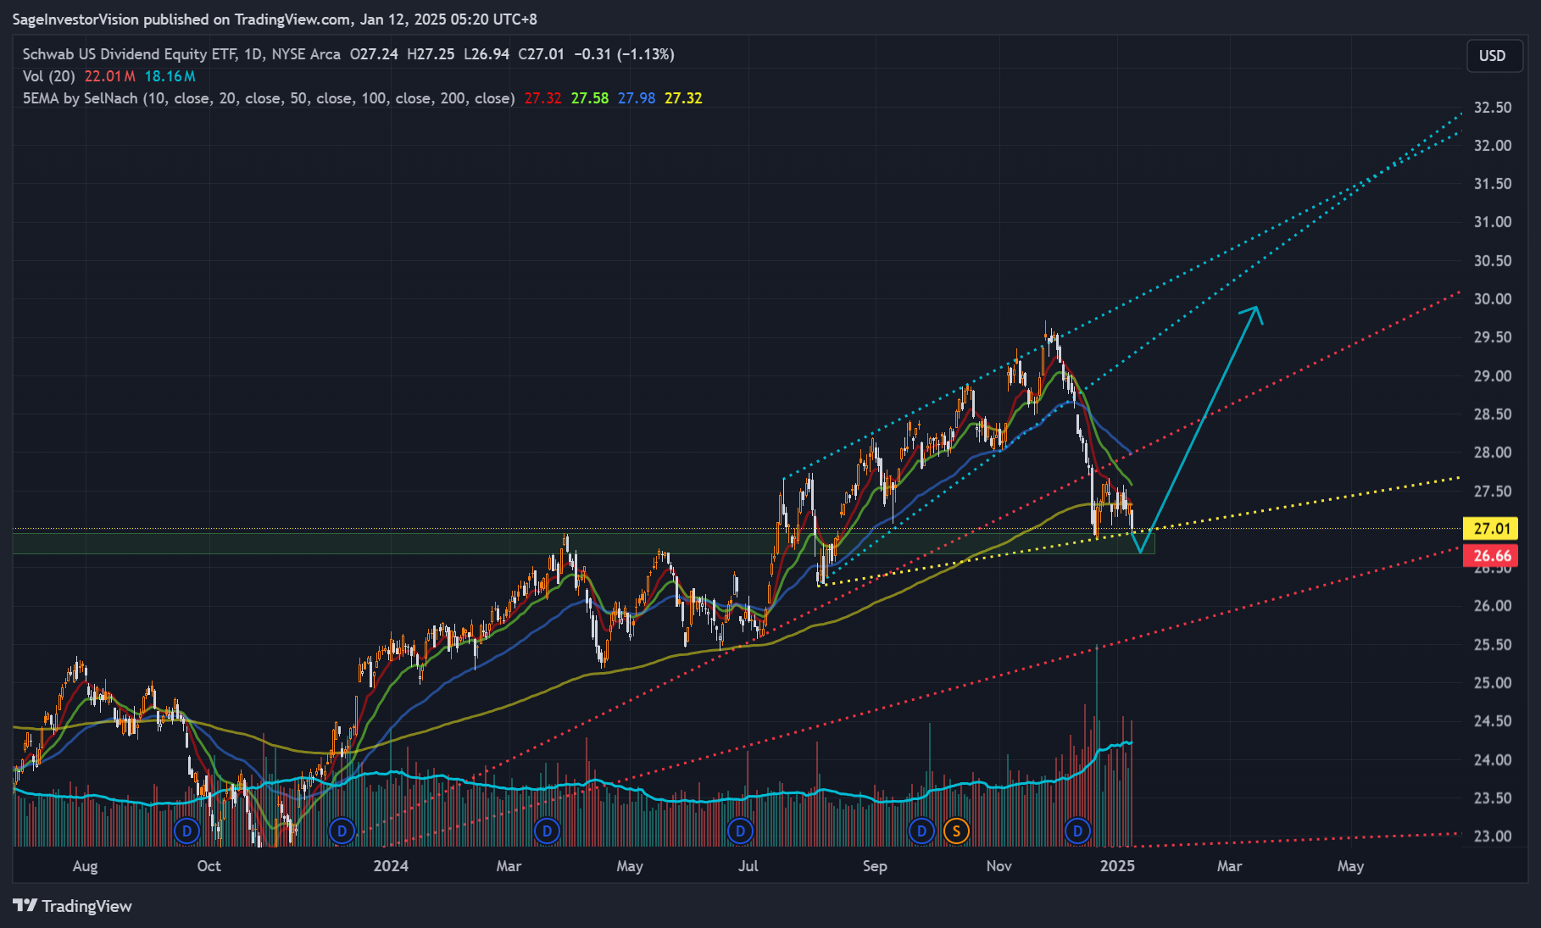This screenshot has width=1541, height=928.
Task: Click the 18.16M volume average value
Action: [170, 76]
